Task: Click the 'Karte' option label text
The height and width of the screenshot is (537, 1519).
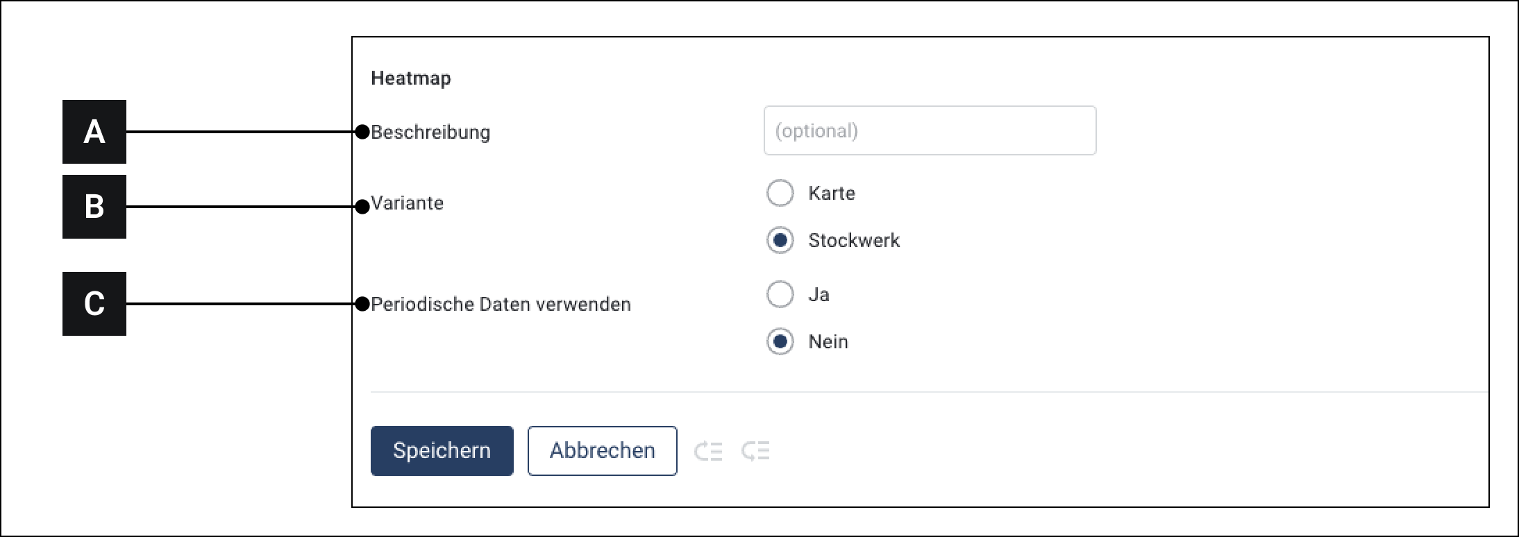Action: pos(832,193)
